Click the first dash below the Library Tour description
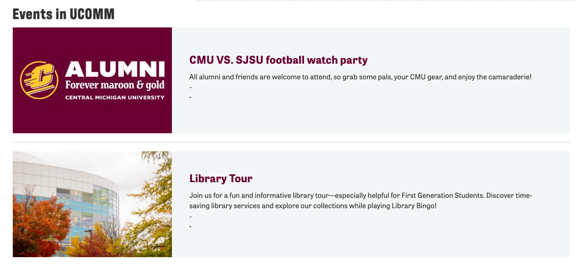 [191, 216]
